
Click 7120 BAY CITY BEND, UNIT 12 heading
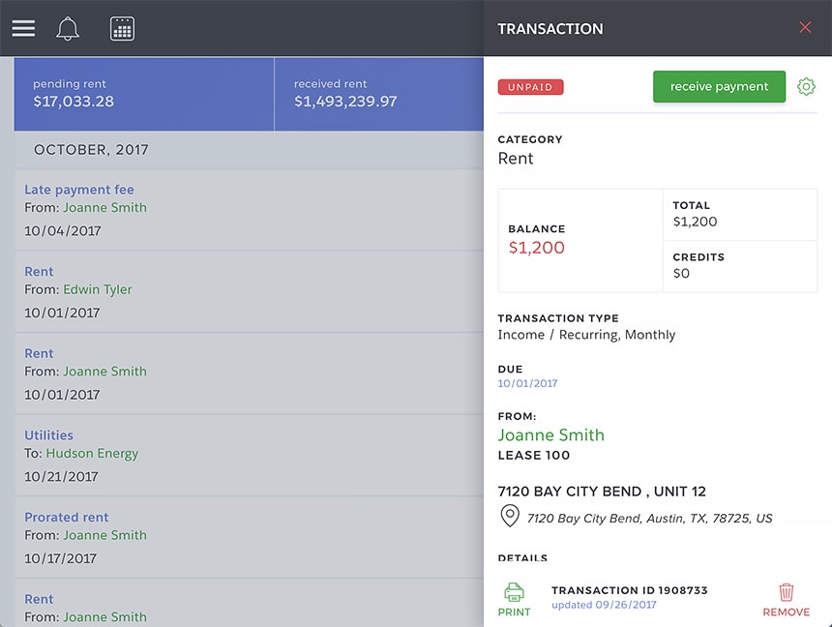(602, 492)
